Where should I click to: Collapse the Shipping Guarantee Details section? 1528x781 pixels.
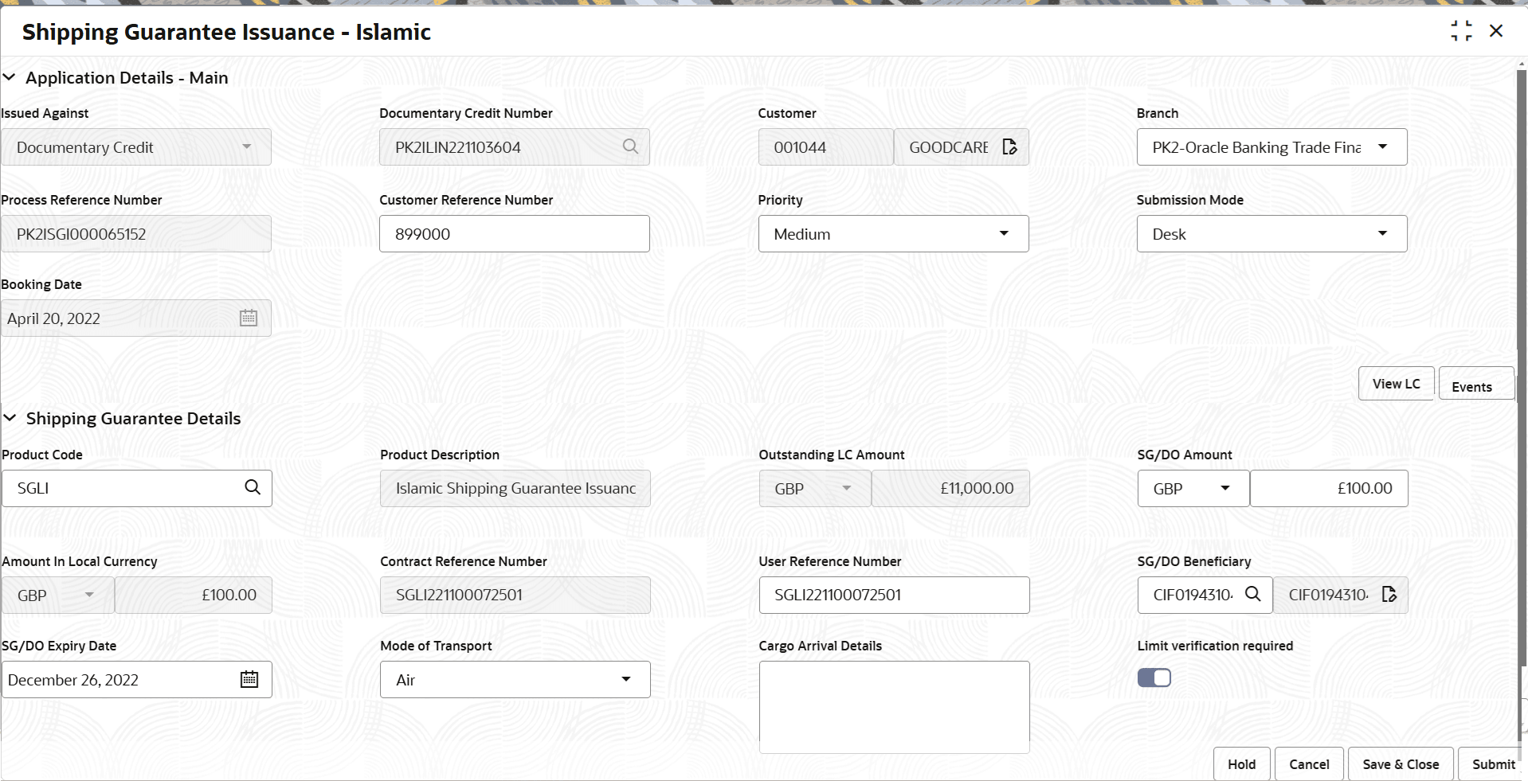point(10,418)
